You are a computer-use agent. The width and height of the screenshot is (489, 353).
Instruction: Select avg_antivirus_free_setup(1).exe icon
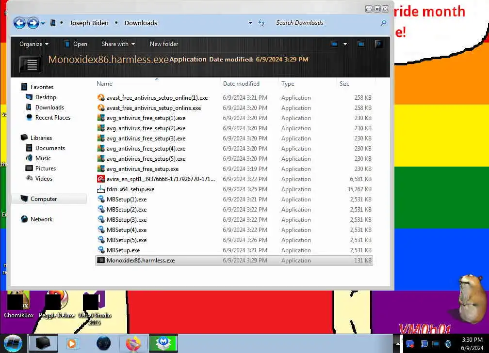point(101,118)
